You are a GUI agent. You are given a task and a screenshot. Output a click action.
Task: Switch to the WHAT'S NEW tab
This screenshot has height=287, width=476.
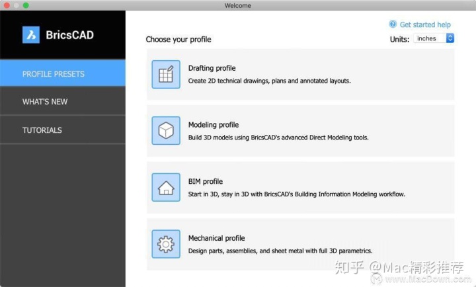point(63,101)
